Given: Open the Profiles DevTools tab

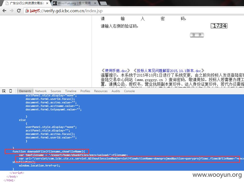Looking at the screenshot, I should (85, 91).
